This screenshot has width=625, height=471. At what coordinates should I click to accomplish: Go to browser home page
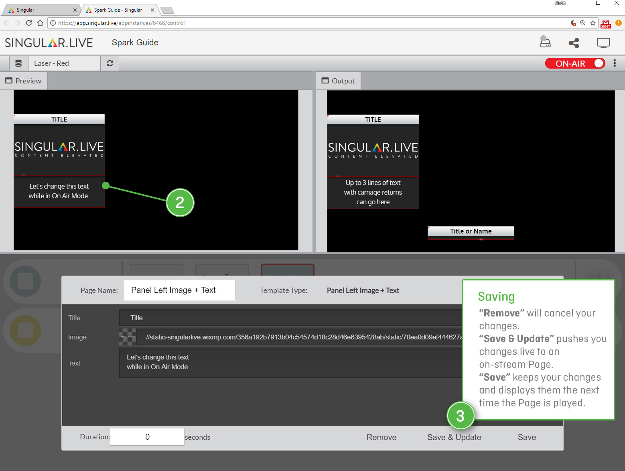coord(40,23)
